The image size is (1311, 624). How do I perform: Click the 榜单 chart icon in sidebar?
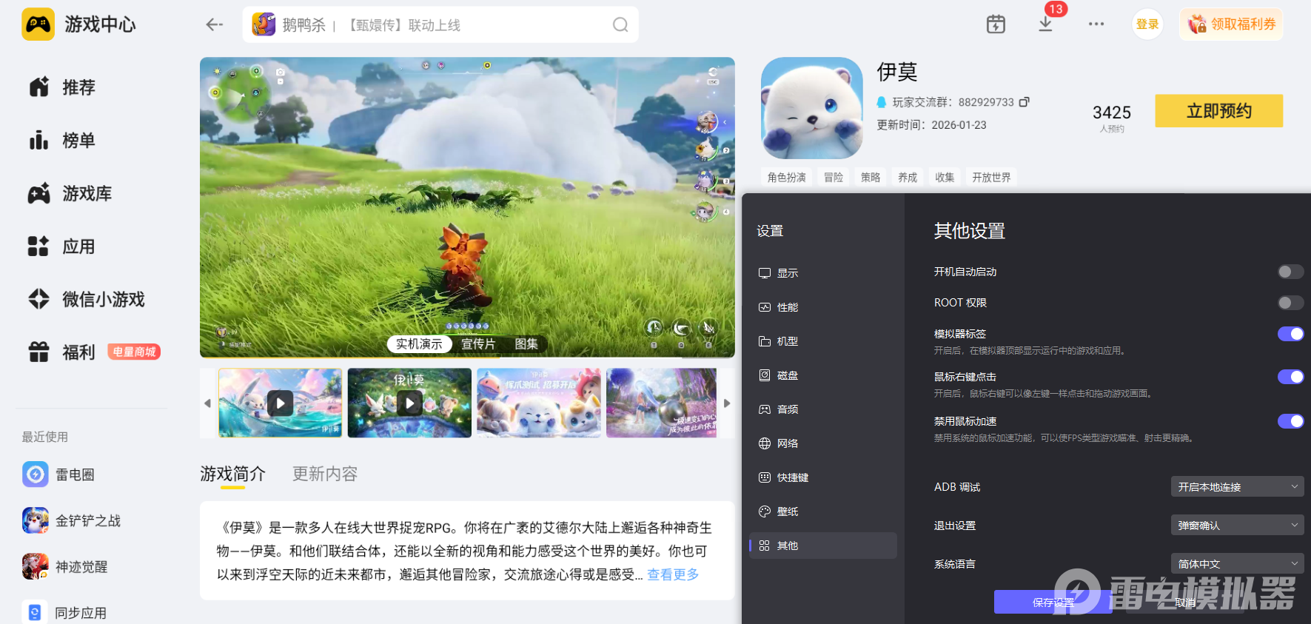[39, 141]
